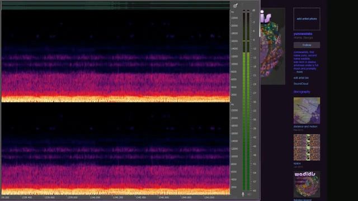Open the distance and motion album cover

pyautogui.click(x=307, y=111)
